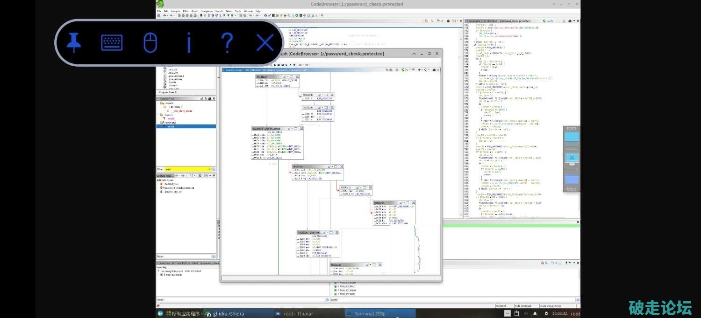Select the __libc_start_main import symbol

pos(182,111)
